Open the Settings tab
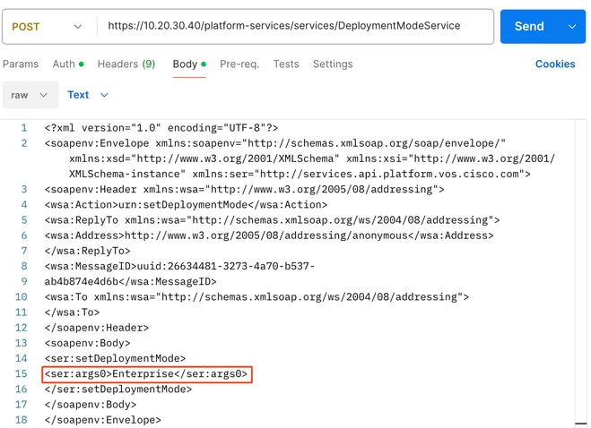 coord(333,64)
